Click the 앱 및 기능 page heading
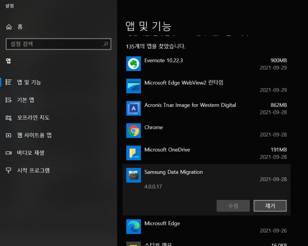 click(x=148, y=26)
